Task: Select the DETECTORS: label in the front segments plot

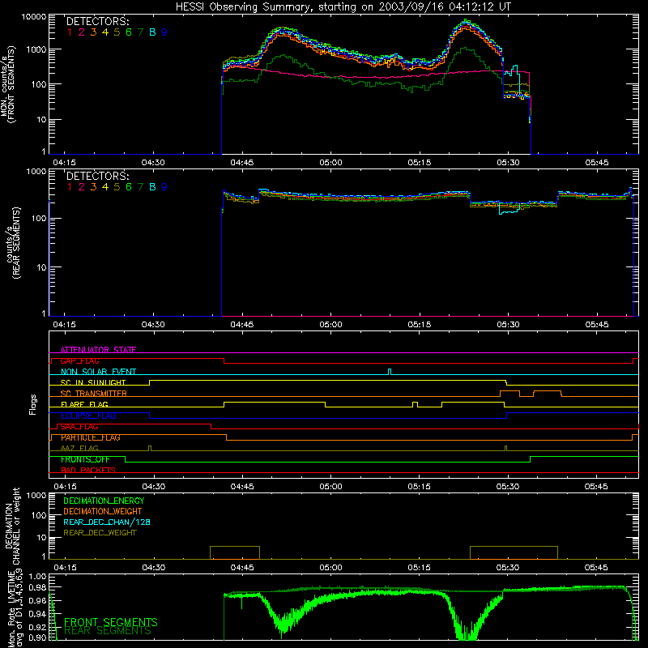Action: pos(97,22)
